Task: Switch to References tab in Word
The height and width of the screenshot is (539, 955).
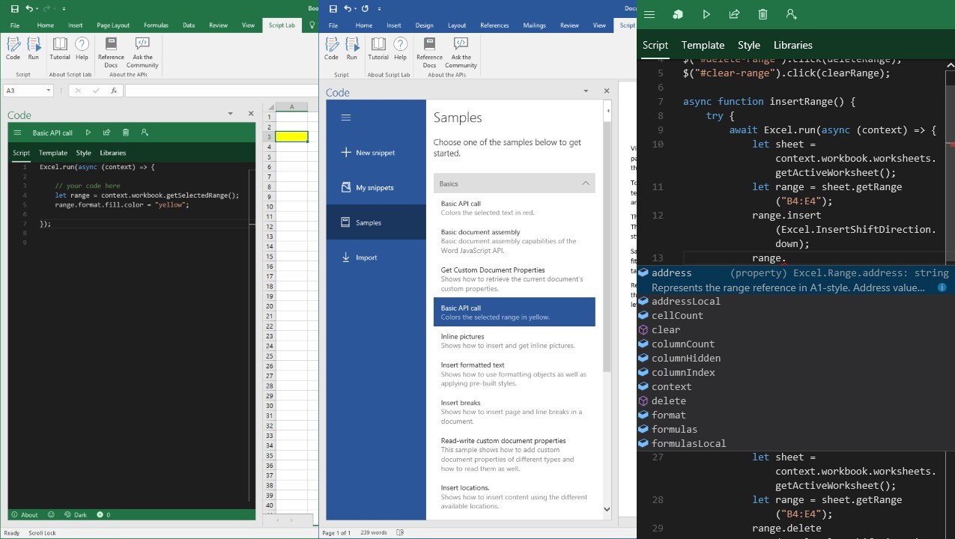Action: 494,25
